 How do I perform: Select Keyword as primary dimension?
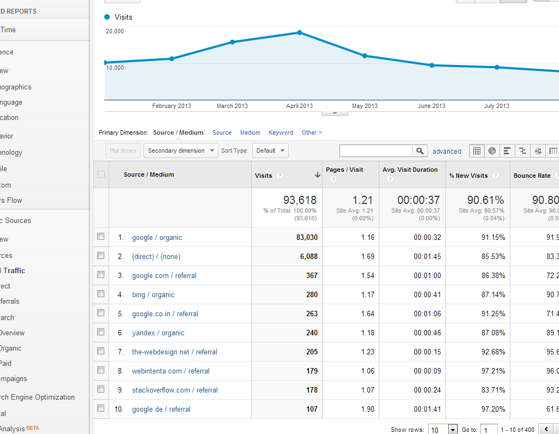click(x=281, y=132)
